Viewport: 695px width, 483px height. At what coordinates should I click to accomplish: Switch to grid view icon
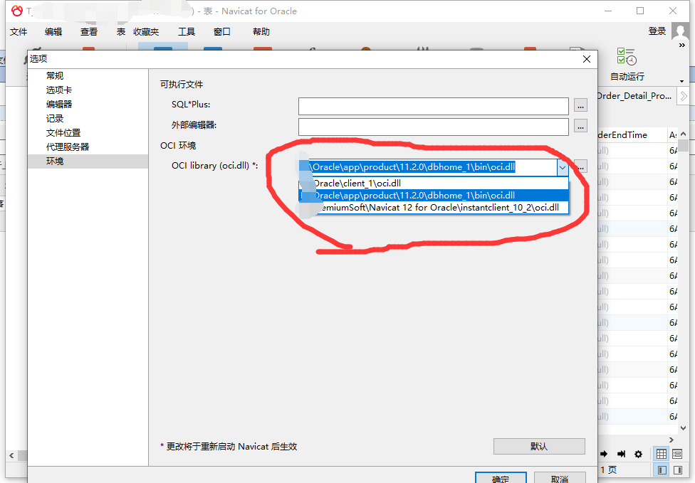tap(662, 454)
